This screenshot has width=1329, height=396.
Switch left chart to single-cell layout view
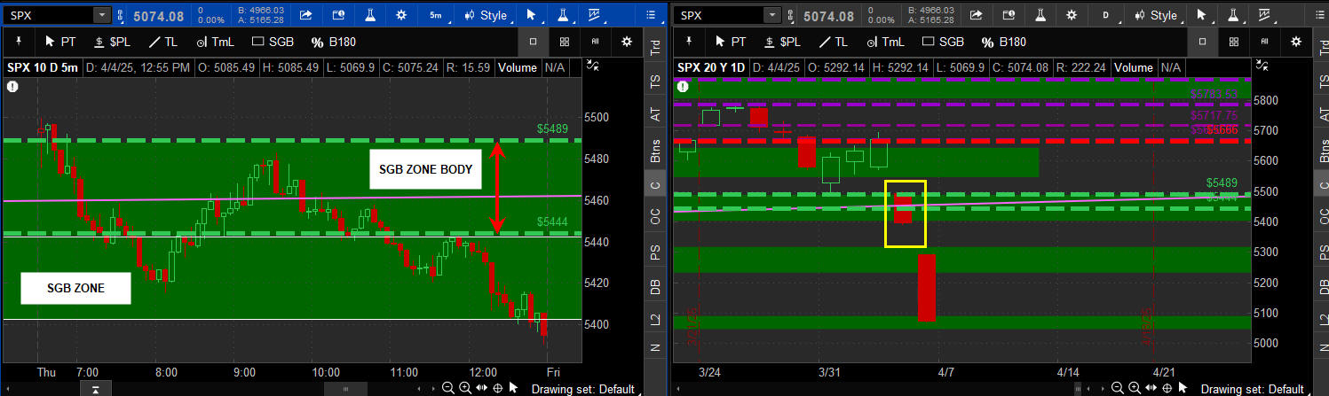point(533,42)
